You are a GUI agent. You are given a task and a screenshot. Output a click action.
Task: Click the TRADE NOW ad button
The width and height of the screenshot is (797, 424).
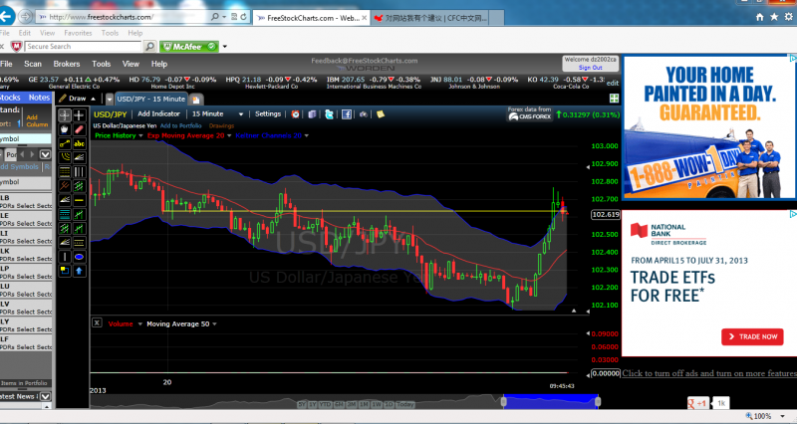[x=752, y=336]
